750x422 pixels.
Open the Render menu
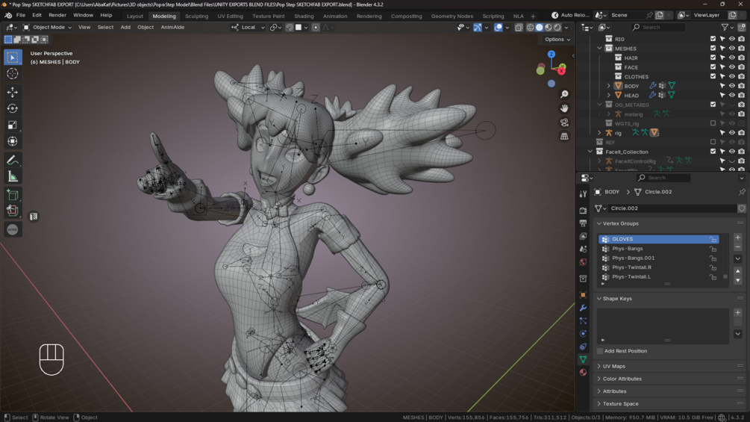(57, 15)
